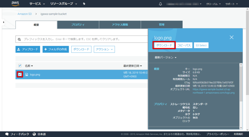Click the igawa-sample-bucket breadcrumb text
Image resolution: width=249 pixels, height=137 pixels.
click(x=54, y=14)
